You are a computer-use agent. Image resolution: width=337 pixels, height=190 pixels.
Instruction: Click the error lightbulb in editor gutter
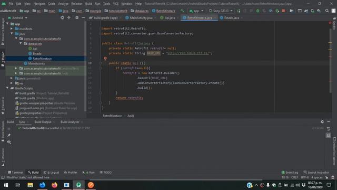105,59
